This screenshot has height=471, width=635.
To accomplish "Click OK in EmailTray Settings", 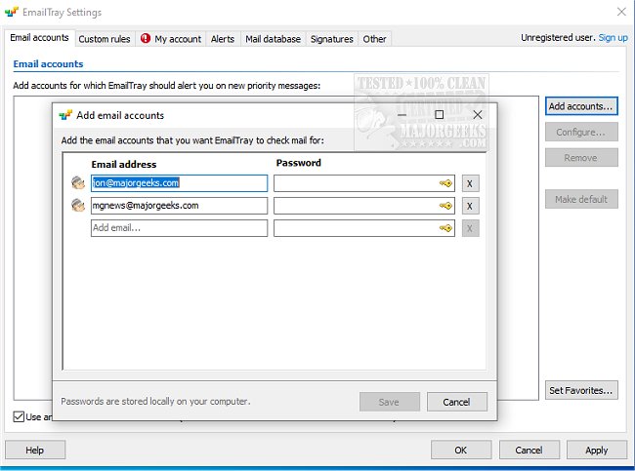I will click(461, 450).
